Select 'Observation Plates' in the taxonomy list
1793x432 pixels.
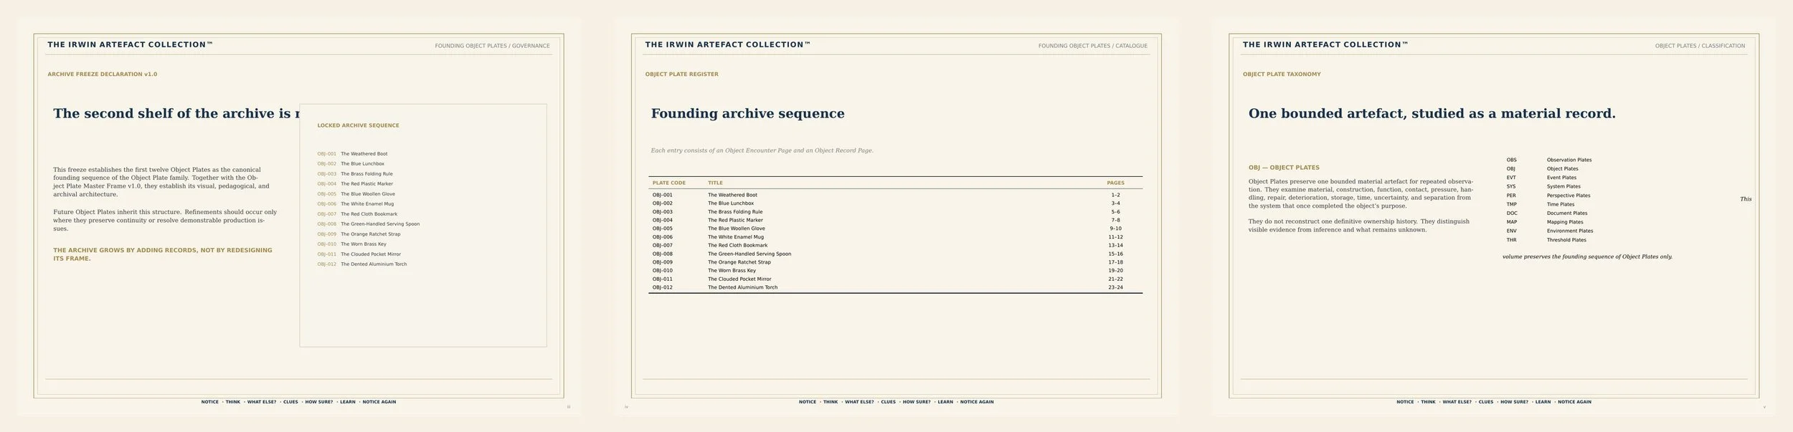(1569, 160)
